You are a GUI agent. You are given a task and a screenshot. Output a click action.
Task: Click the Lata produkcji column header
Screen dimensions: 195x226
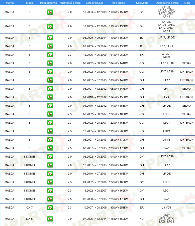coord(95,3)
